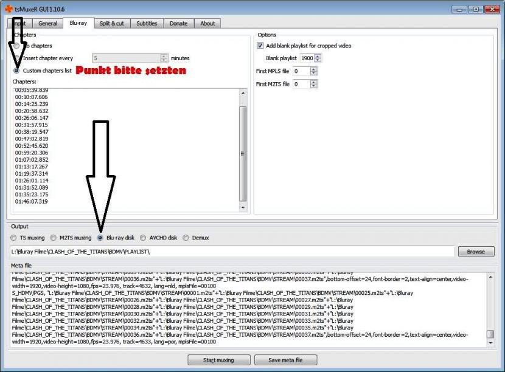Viewport: 505px width, 372px height.
Task: Click chapter entry 01:35:23.175
Action: (32, 195)
